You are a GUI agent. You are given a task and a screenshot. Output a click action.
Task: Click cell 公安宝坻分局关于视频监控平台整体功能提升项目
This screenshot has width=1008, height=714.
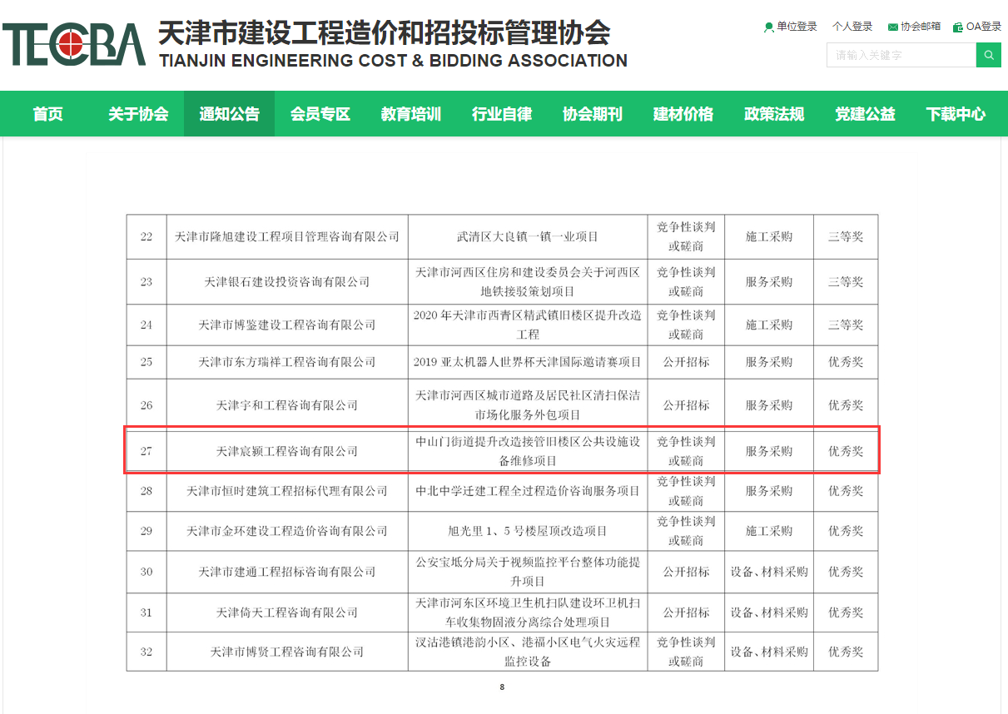(528, 572)
